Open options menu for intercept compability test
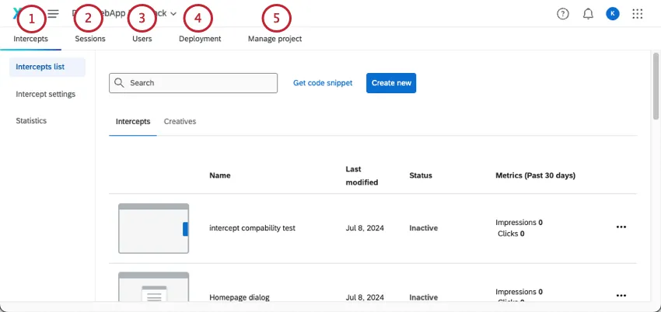Image resolution: width=661 pixels, height=312 pixels. 621,227
